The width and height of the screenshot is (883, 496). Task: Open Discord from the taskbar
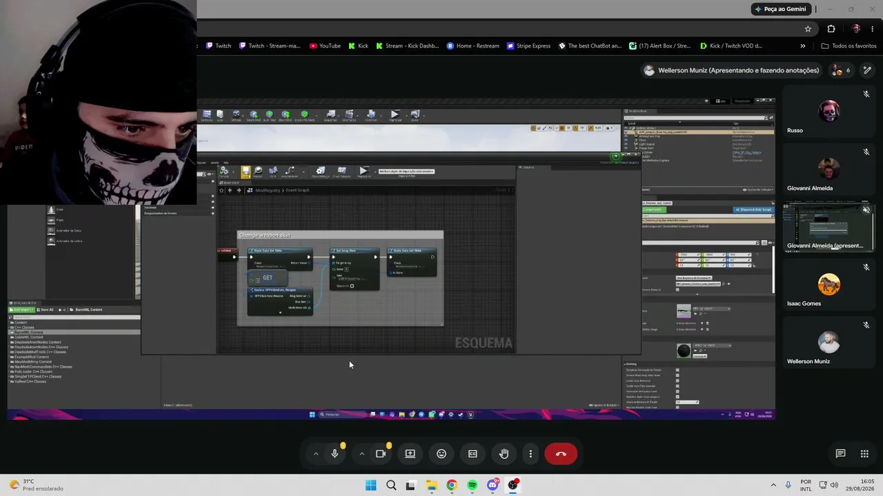coord(493,485)
